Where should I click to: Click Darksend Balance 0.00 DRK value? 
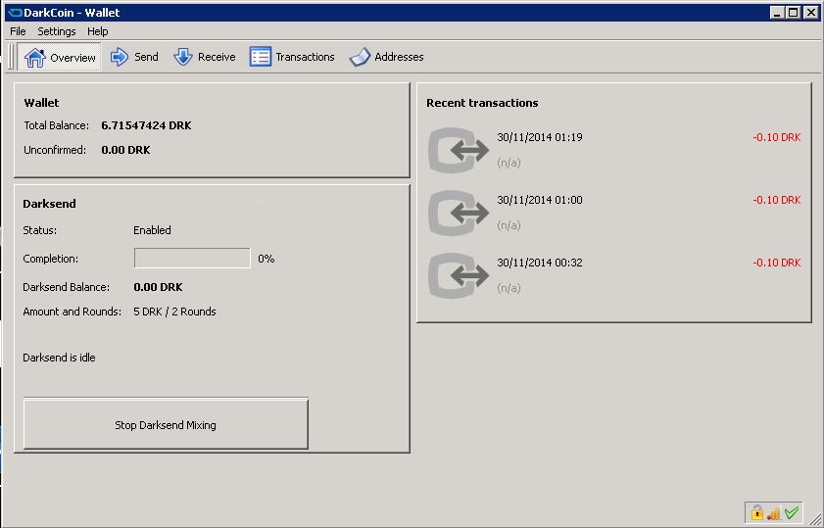(x=158, y=287)
